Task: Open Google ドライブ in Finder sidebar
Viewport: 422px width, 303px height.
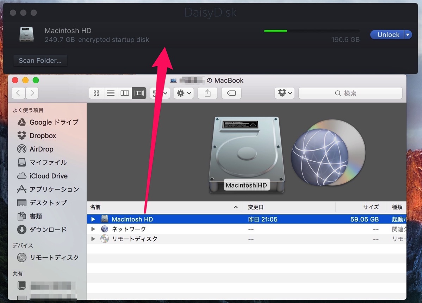Action: click(x=48, y=122)
